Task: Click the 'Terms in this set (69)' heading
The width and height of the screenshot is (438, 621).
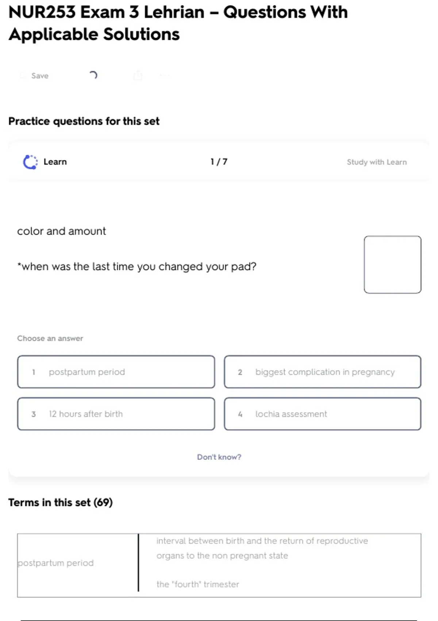Action: point(61,503)
